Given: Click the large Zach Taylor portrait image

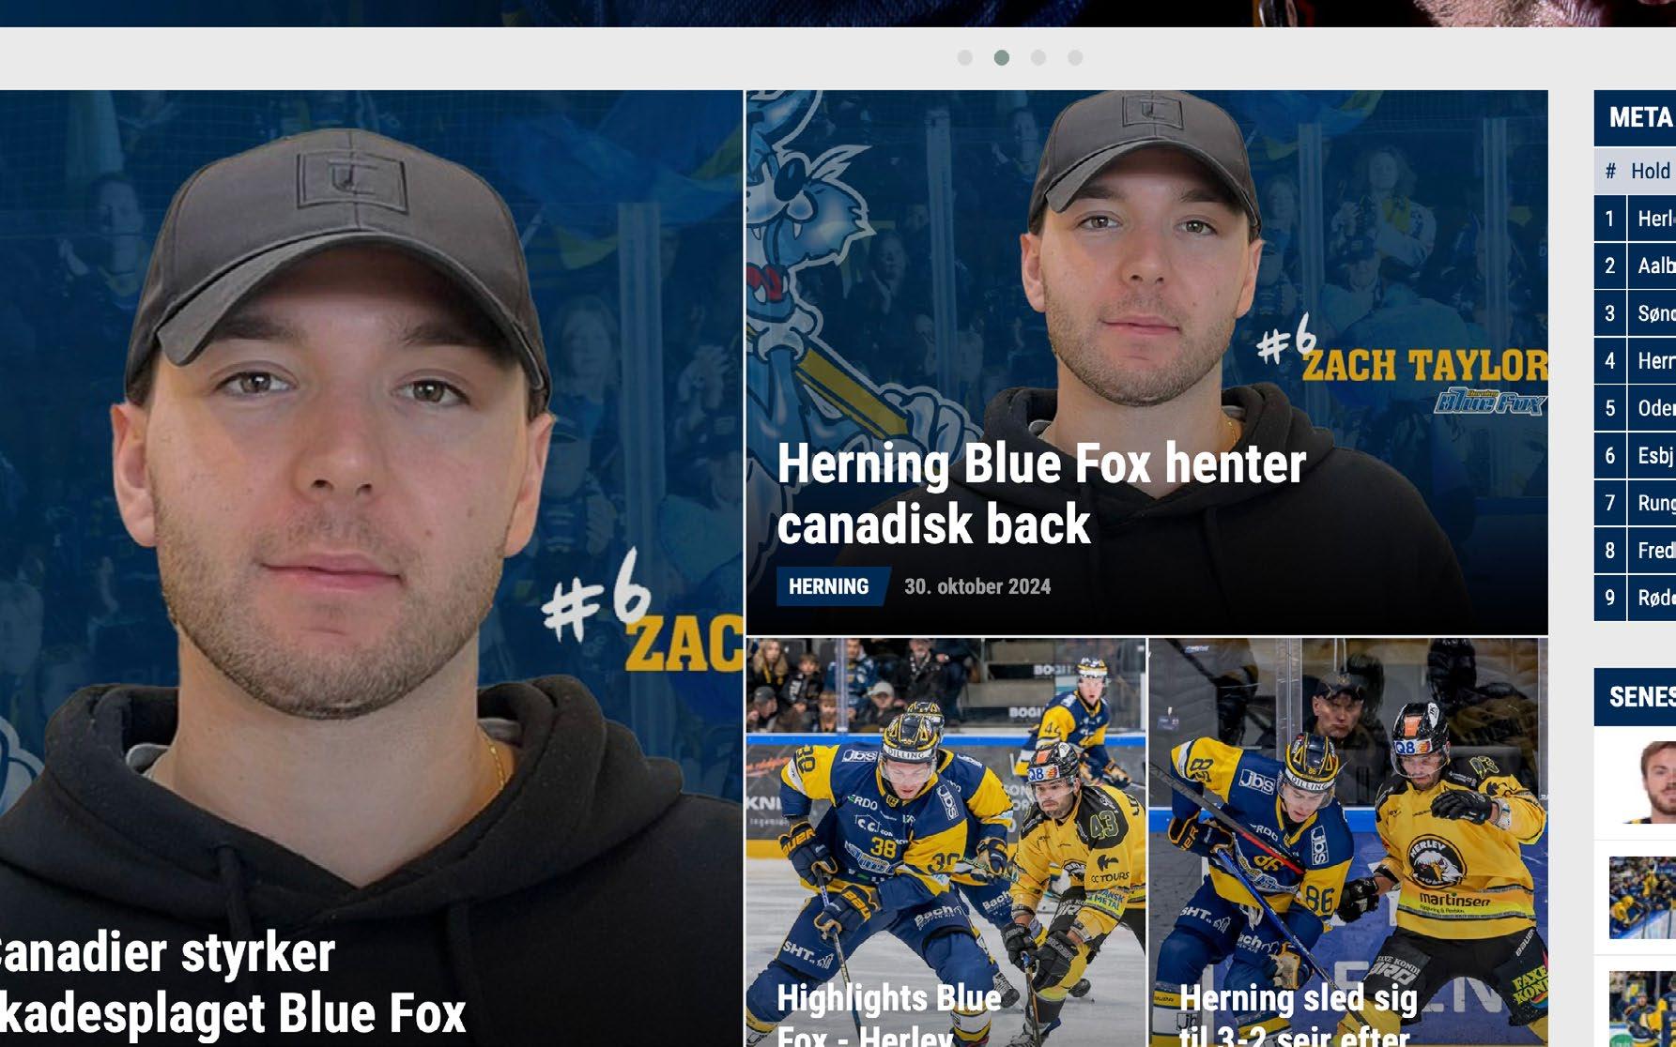Looking at the screenshot, I should pos(371,507).
